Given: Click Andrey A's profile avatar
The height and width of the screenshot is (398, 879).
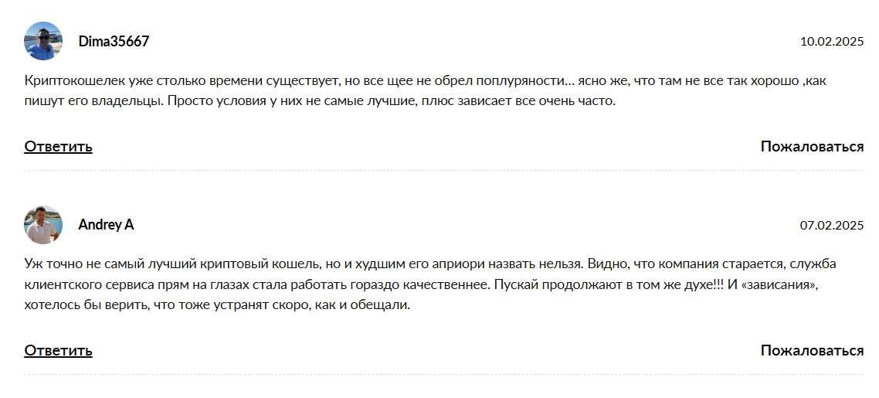Looking at the screenshot, I should coord(43,225).
